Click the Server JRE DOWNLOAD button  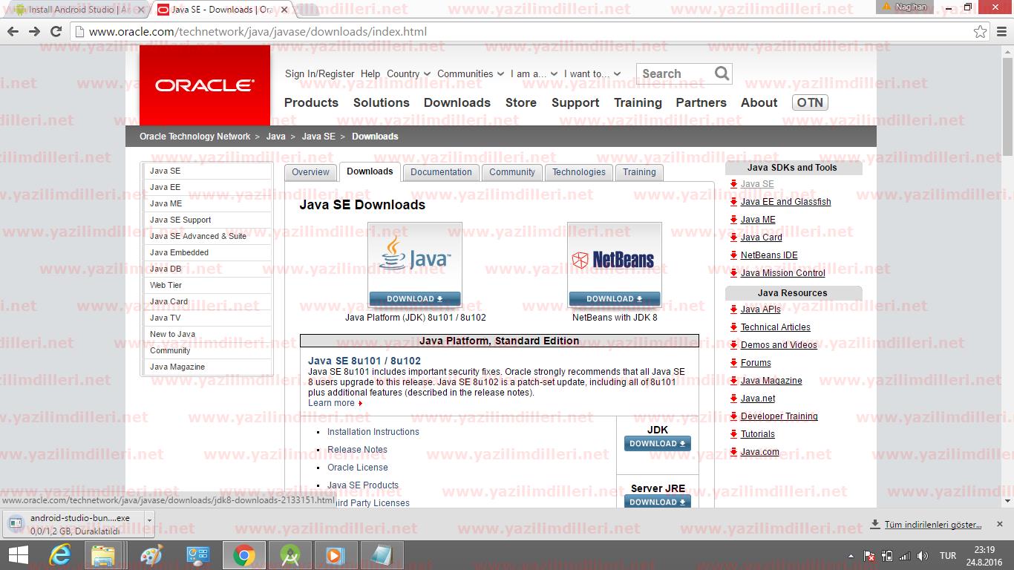[658, 502]
